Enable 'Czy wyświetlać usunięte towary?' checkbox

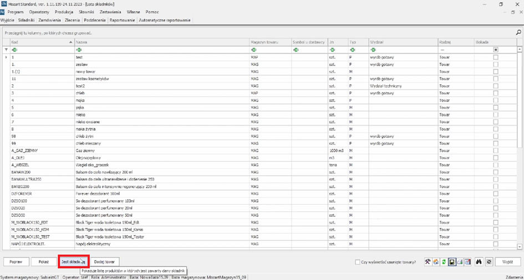[x=358, y=262]
